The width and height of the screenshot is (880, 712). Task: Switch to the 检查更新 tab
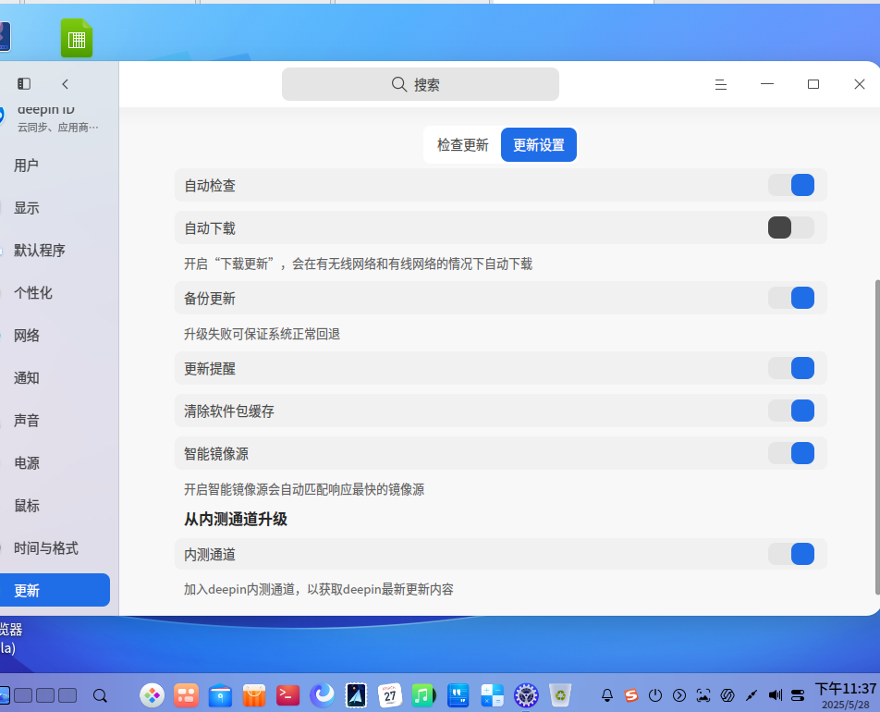coord(462,145)
